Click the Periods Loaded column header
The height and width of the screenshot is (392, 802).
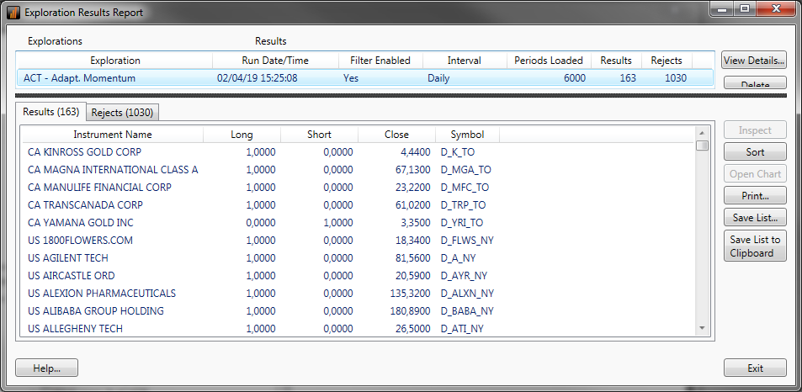(x=549, y=61)
